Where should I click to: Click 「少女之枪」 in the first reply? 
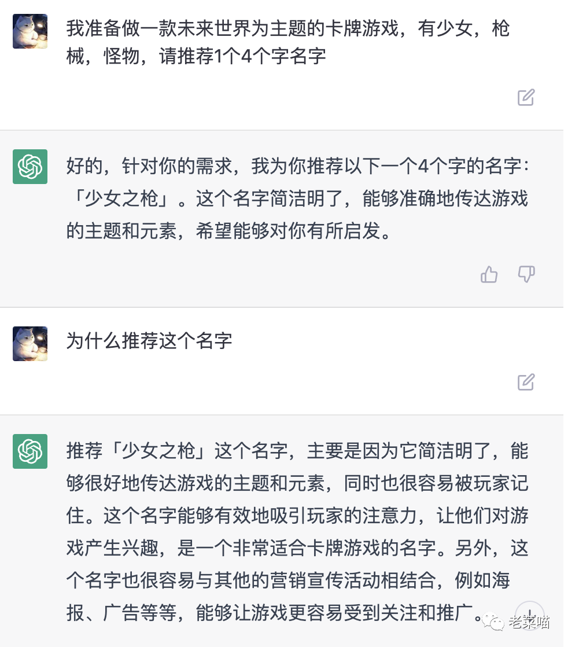(121, 199)
